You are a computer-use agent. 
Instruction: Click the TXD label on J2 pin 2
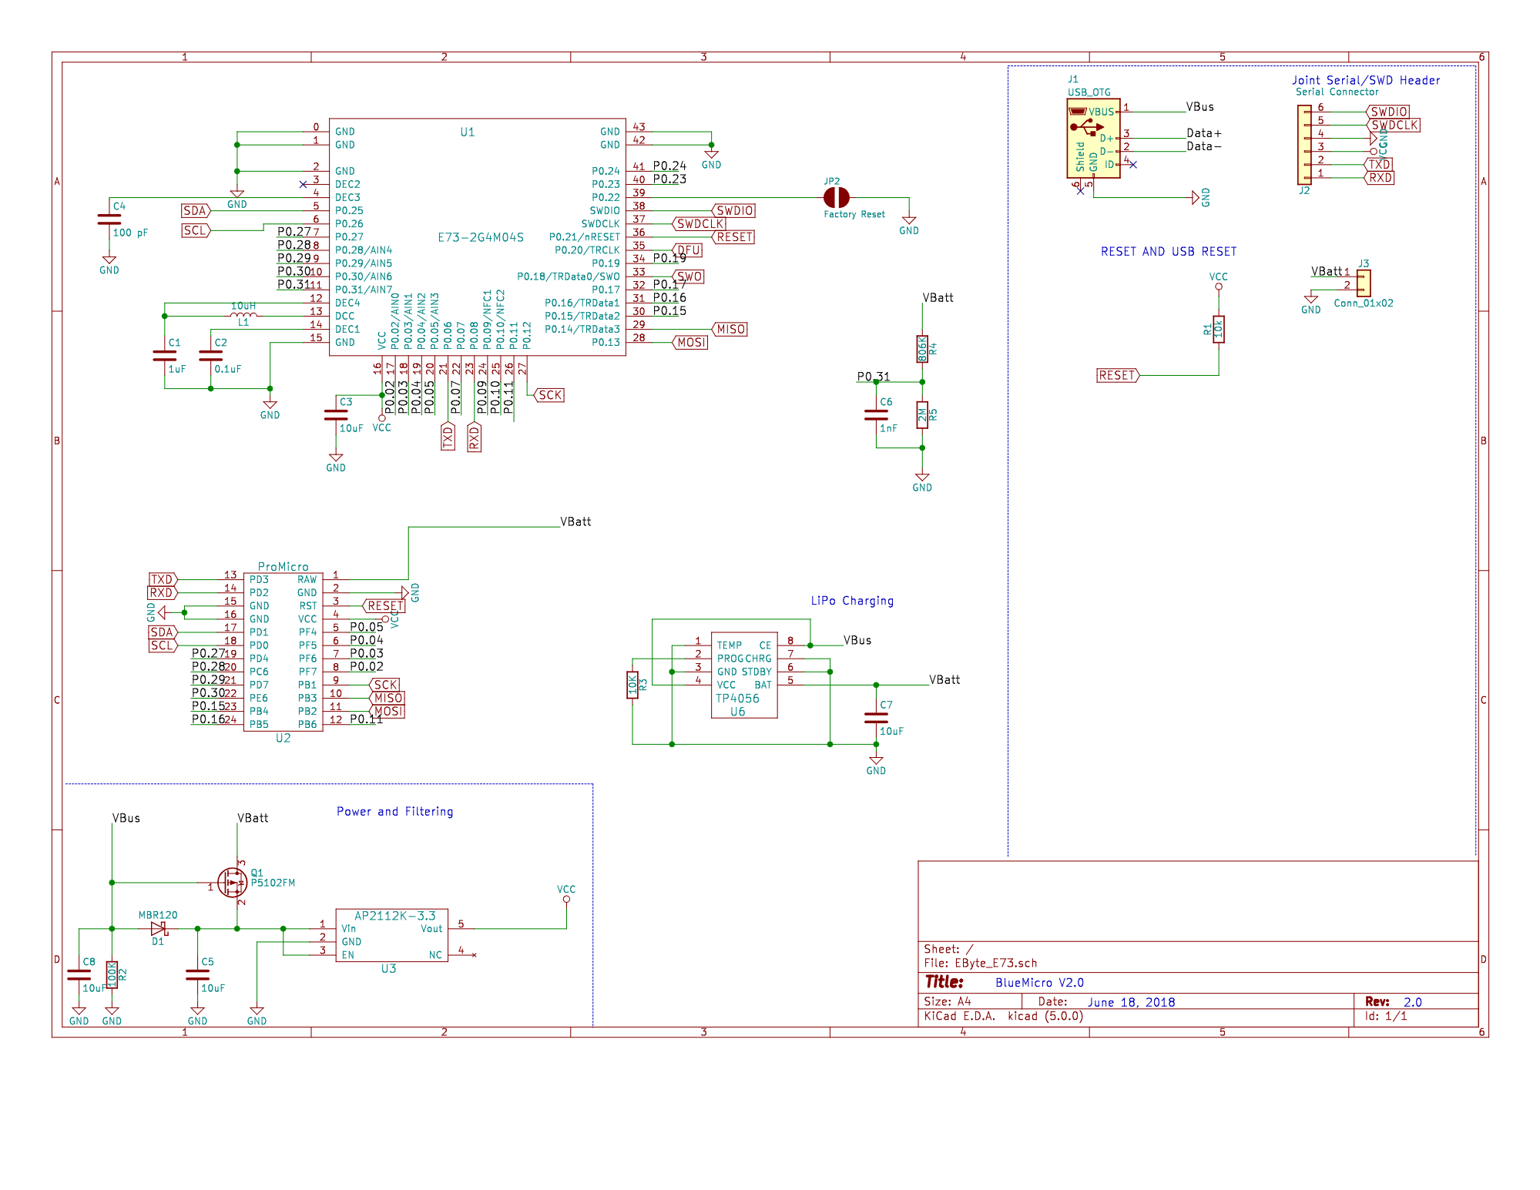[1379, 164]
